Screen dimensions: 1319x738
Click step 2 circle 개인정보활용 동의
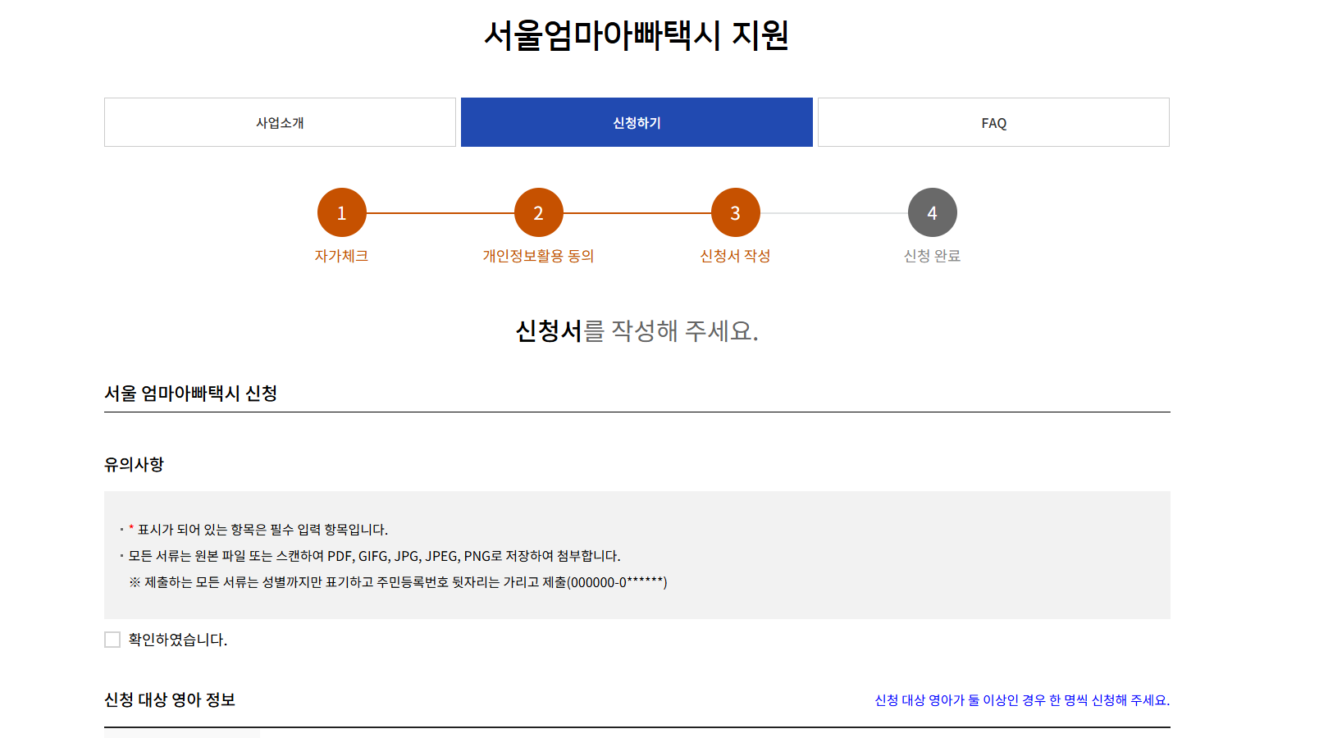pyautogui.click(x=539, y=212)
